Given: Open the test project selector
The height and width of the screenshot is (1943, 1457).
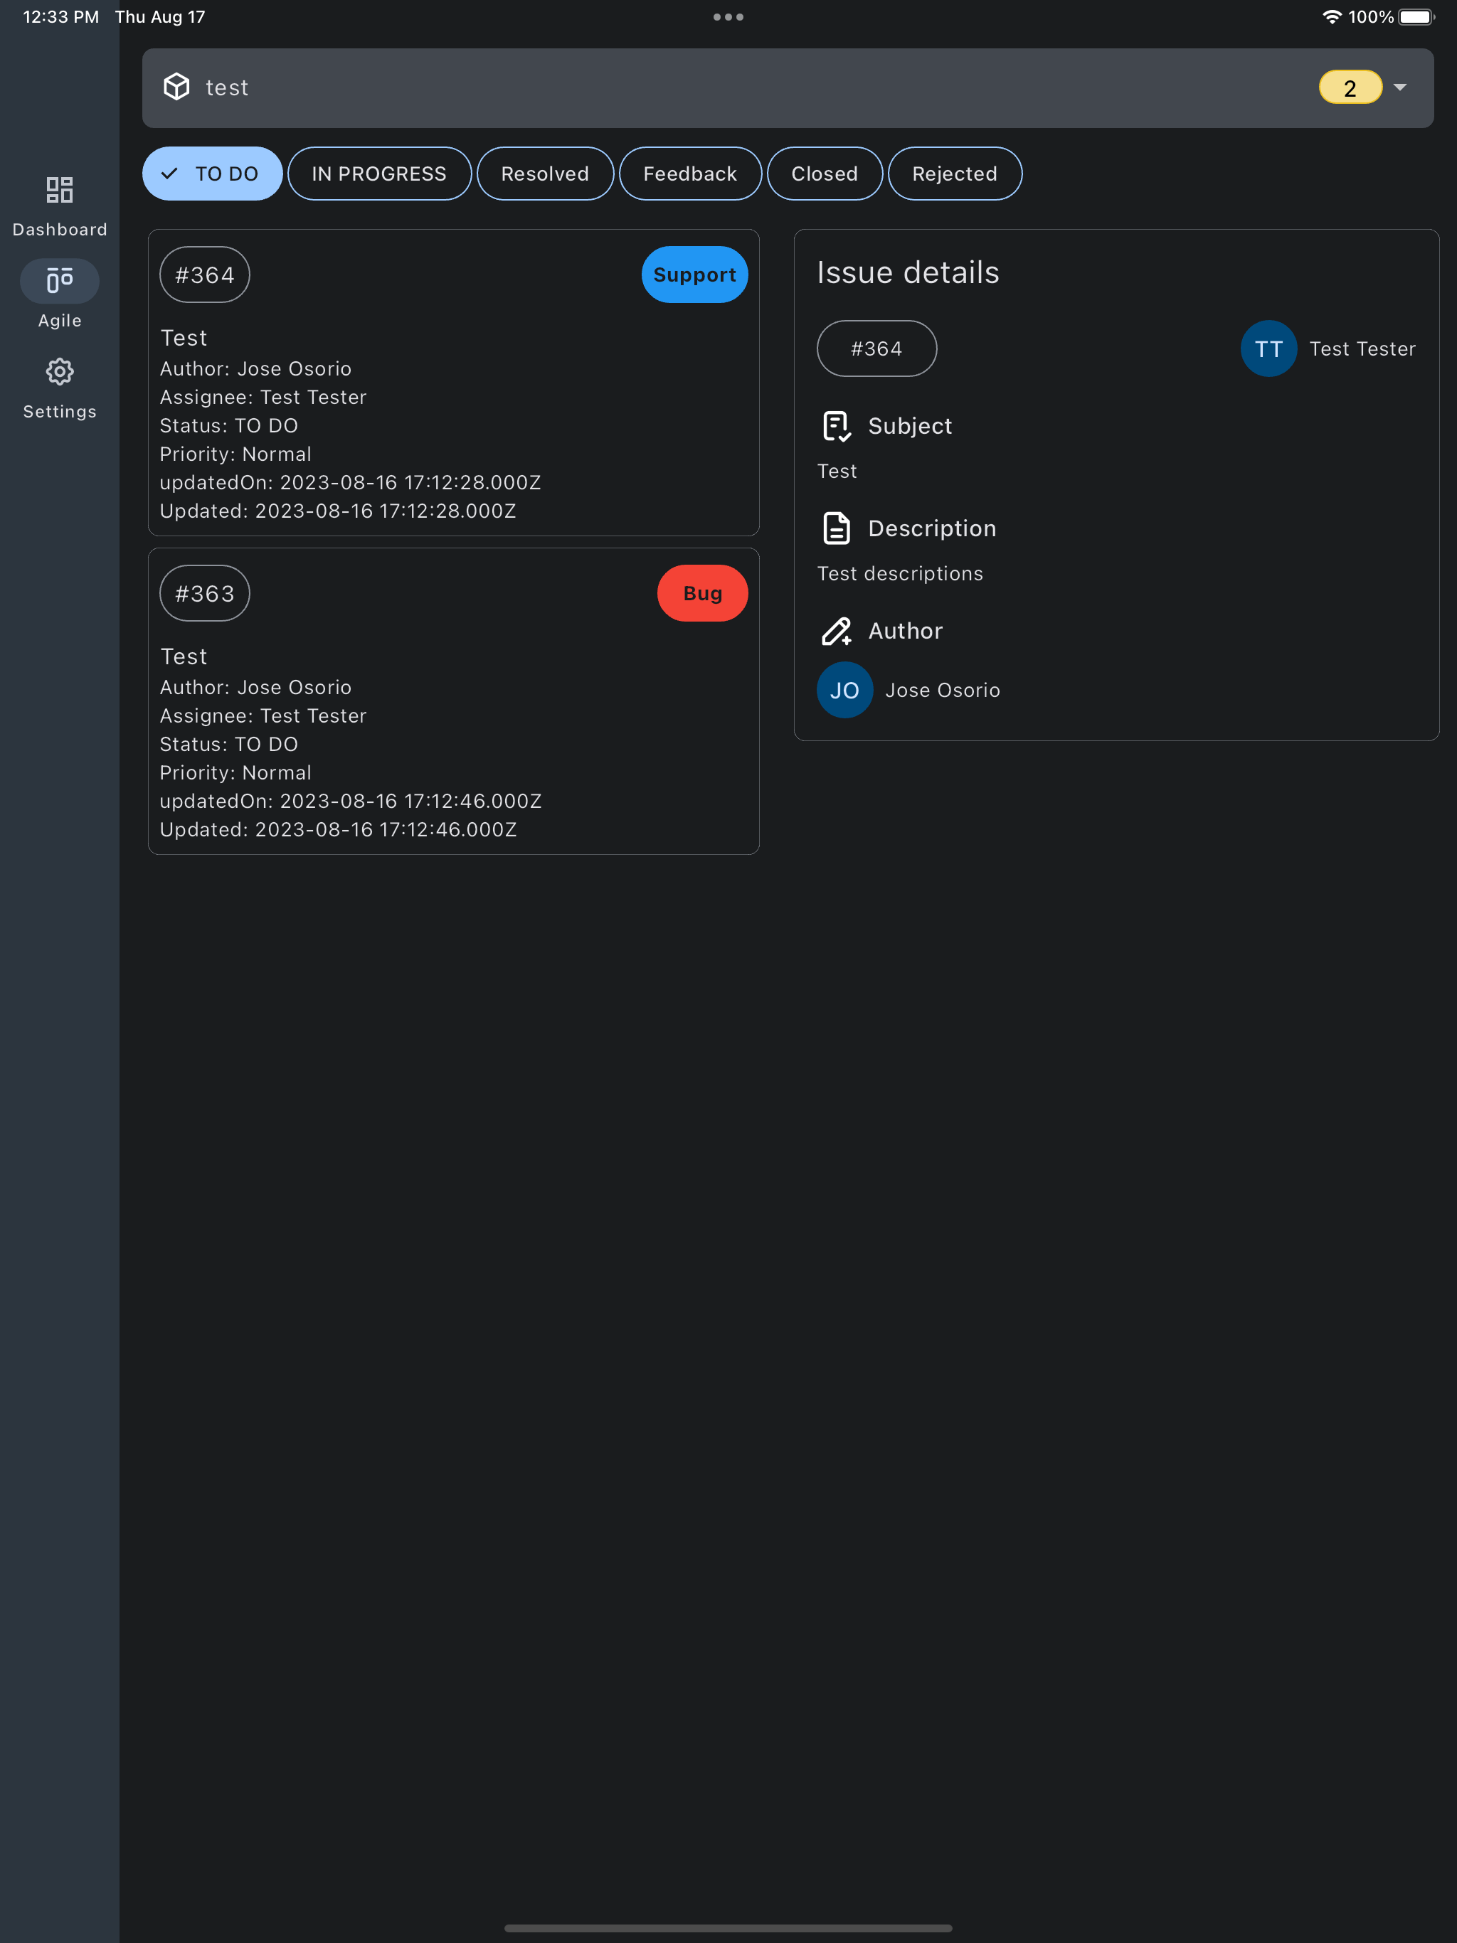Looking at the screenshot, I should [788, 88].
